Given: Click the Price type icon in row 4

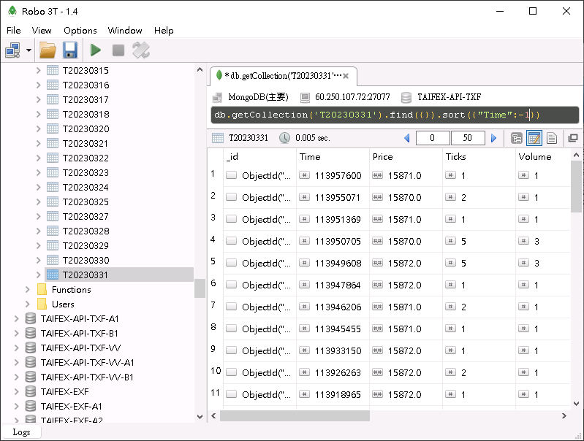Looking at the screenshot, I should tap(377, 241).
